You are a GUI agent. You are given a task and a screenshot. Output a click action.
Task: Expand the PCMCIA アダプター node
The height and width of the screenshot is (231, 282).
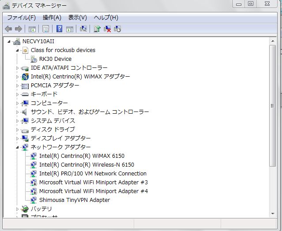[x=17, y=86]
